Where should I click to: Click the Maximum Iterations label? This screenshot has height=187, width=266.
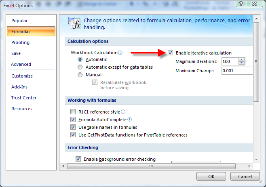pos(196,61)
